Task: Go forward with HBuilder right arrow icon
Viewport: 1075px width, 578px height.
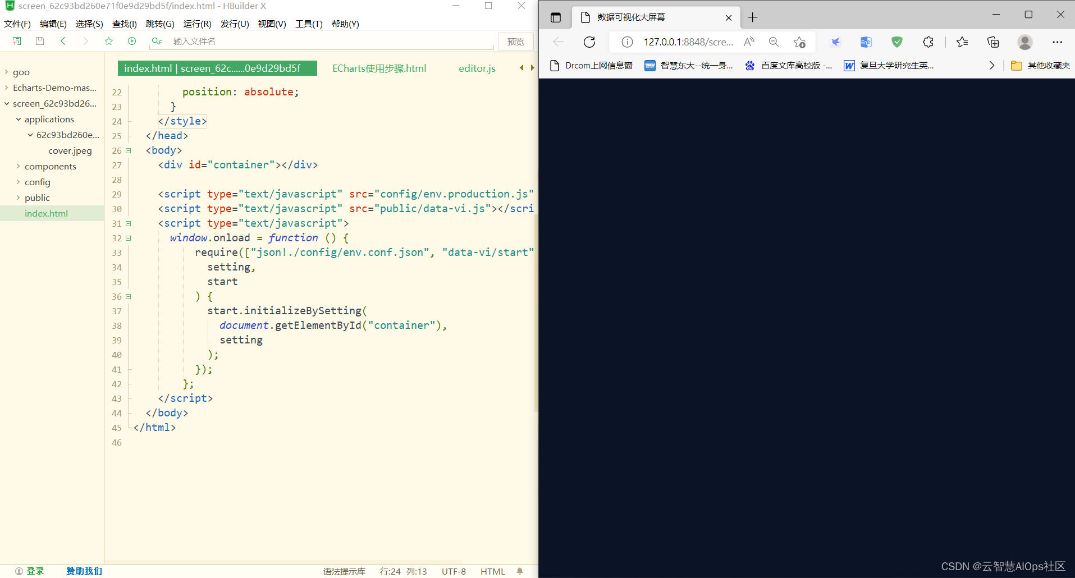Action: click(x=85, y=41)
